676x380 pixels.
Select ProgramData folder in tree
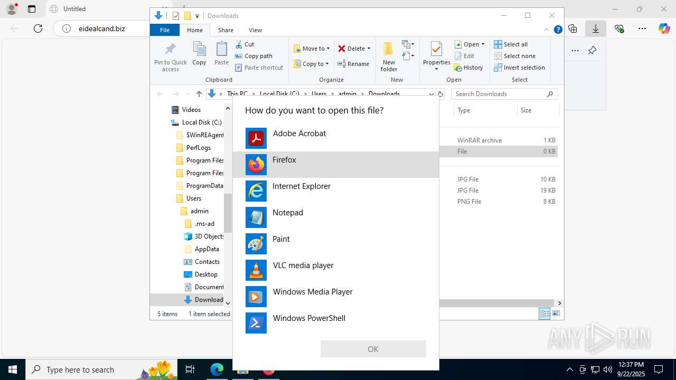[199, 186]
